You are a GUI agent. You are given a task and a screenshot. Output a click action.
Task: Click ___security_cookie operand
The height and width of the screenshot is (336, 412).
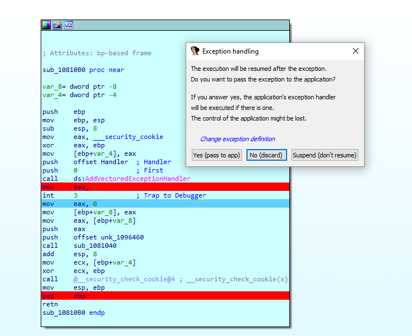[x=128, y=137]
